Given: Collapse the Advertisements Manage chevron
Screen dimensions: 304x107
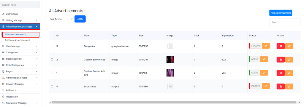Looking at the screenshot, I should click(x=37, y=26).
